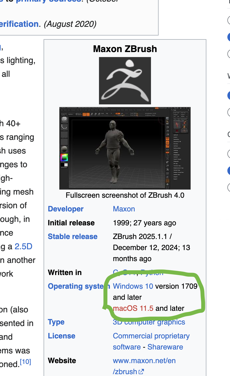Click the value 1999; 27 years ago

click(x=144, y=223)
